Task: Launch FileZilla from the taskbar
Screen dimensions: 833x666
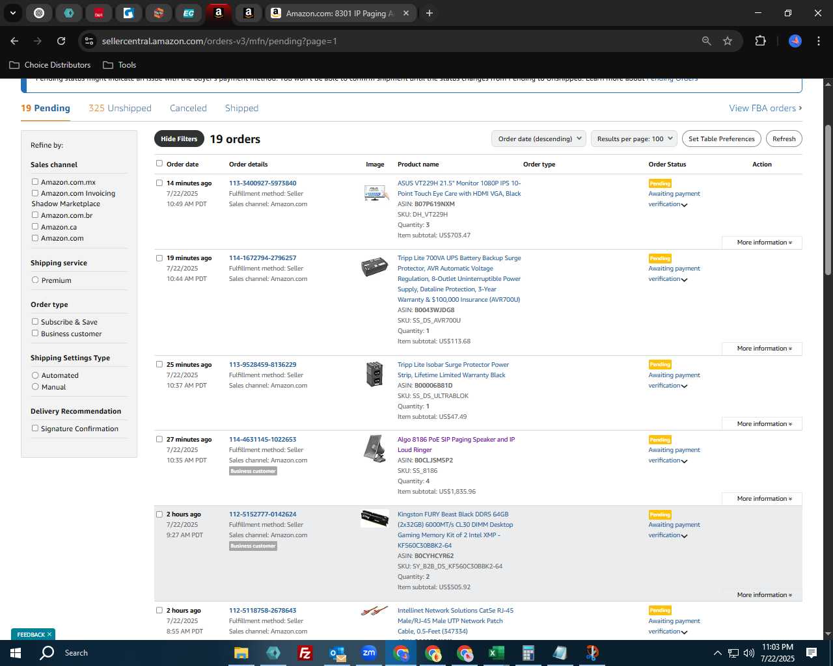Action: (x=305, y=653)
